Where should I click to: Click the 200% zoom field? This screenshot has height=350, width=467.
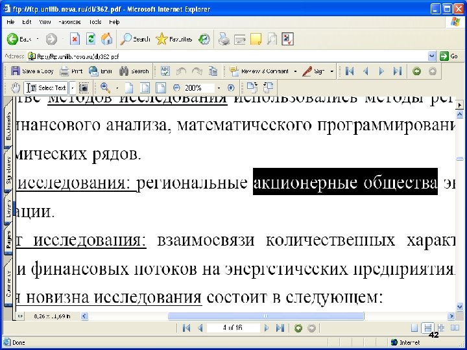pyautogui.click(x=199, y=87)
